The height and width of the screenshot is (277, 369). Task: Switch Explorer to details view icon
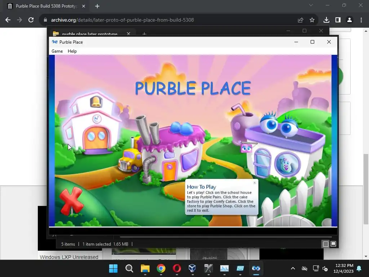325,244
